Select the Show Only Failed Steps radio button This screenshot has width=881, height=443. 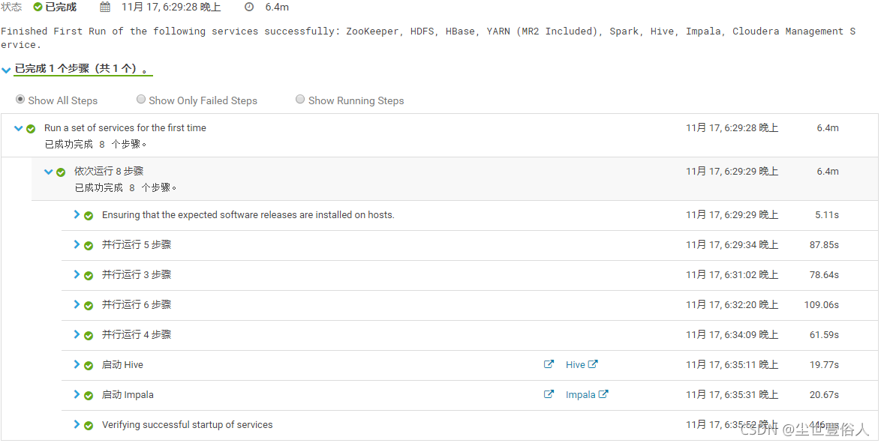pos(141,100)
